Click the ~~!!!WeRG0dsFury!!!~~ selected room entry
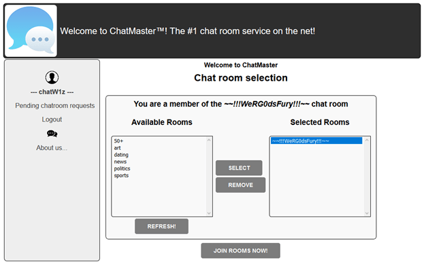This screenshot has width=424, height=262. point(316,141)
